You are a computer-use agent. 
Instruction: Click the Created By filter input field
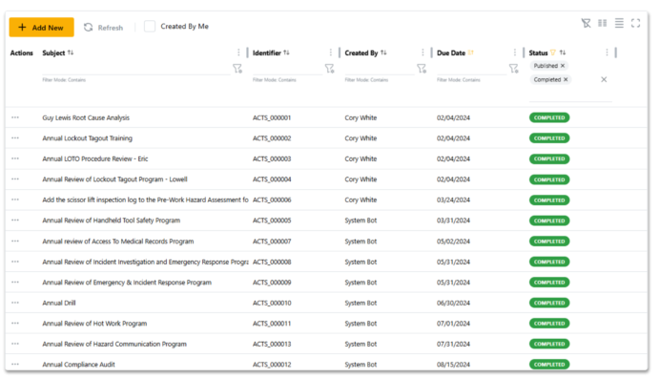[380, 69]
